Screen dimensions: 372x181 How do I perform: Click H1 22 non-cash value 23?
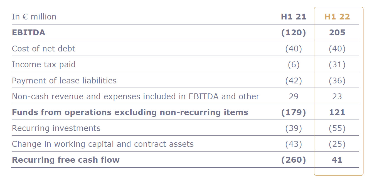click(x=337, y=96)
